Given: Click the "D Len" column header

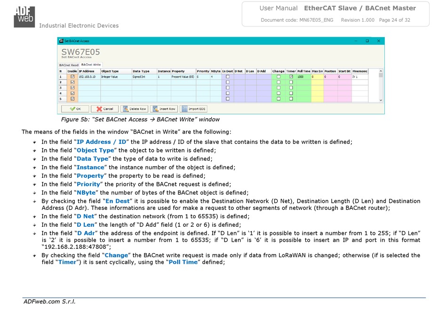Looking at the screenshot, I should pyautogui.click(x=251, y=71).
